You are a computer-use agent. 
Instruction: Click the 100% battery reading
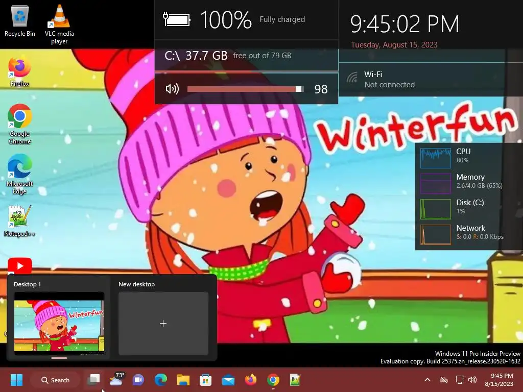click(226, 20)
